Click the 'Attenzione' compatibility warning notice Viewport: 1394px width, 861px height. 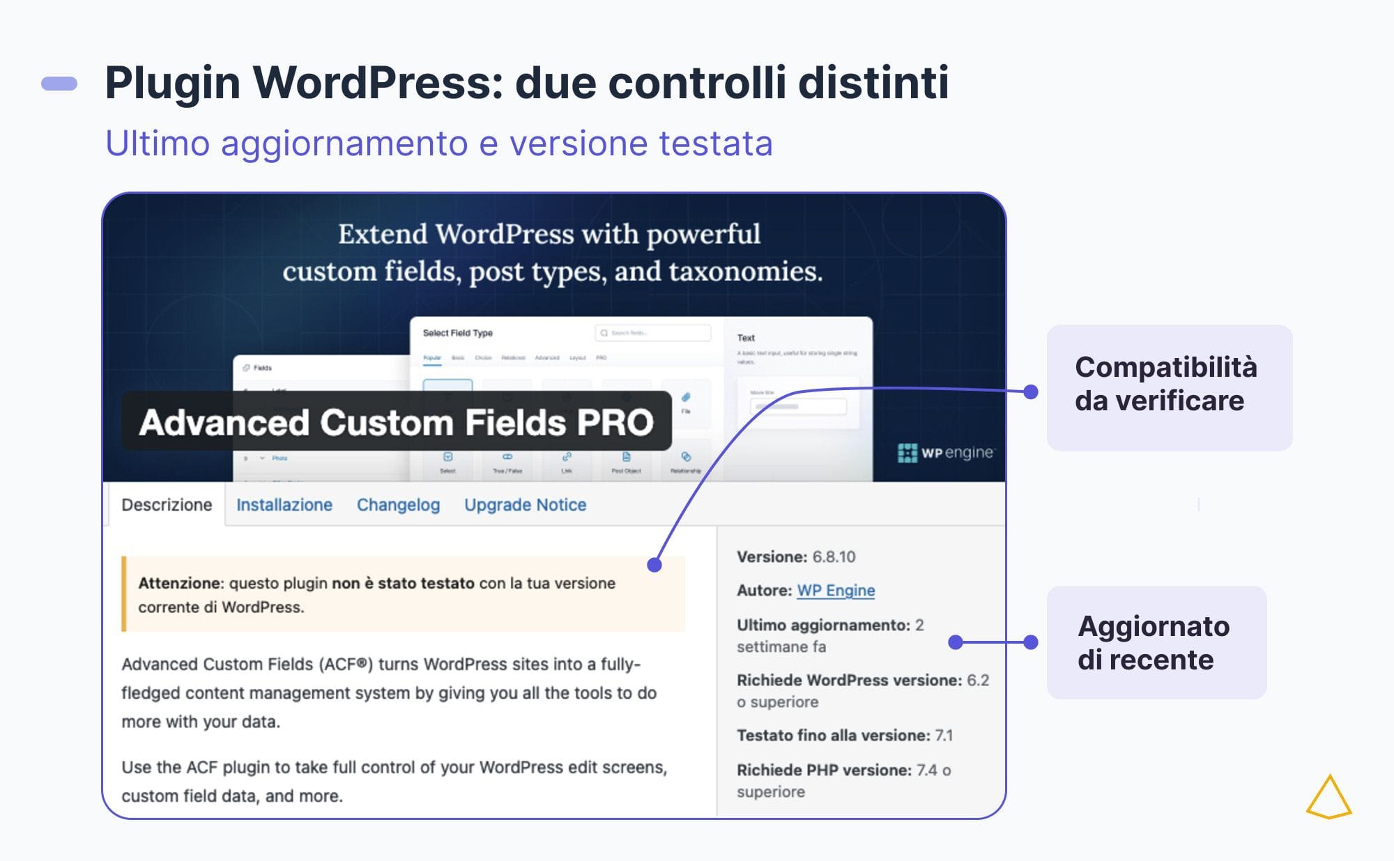(x=403, y=594)
